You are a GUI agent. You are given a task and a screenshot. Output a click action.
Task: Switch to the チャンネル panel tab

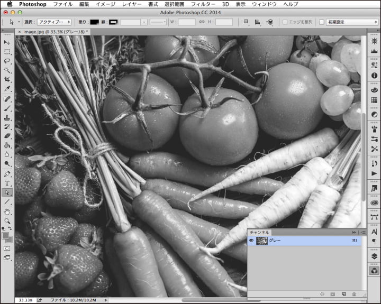[259, 232]
